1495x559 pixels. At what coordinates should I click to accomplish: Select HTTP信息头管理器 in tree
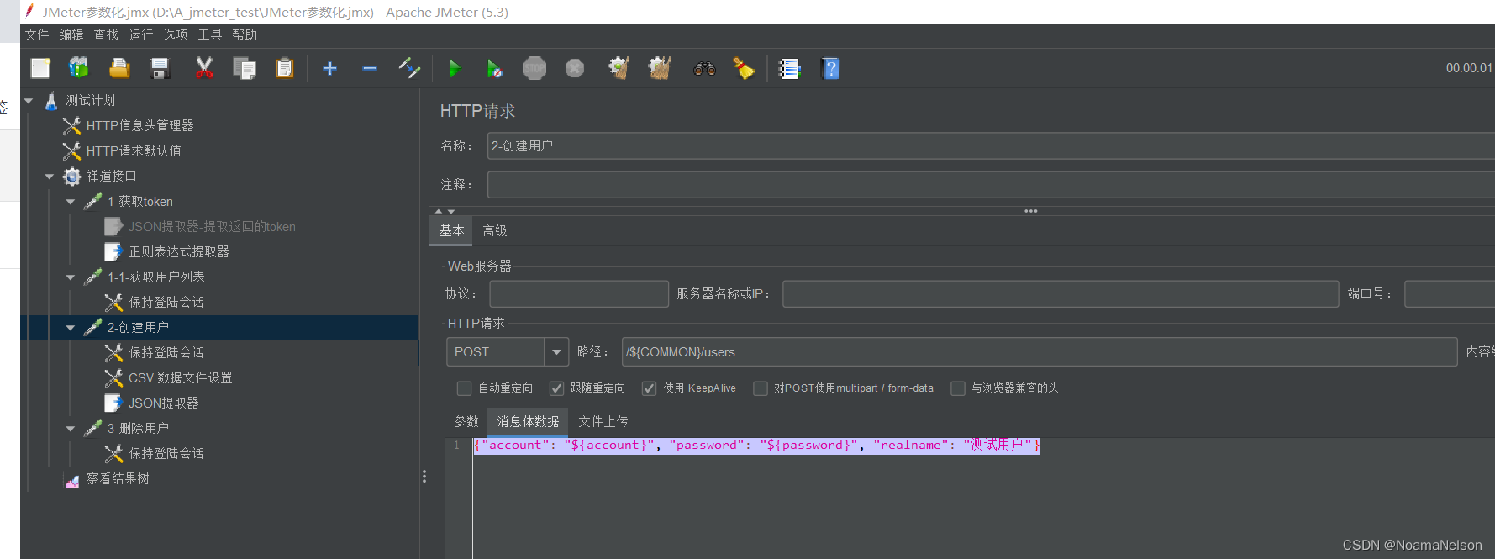click(139, 125)
